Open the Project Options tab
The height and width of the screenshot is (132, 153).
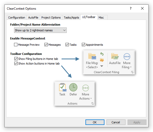51,18
